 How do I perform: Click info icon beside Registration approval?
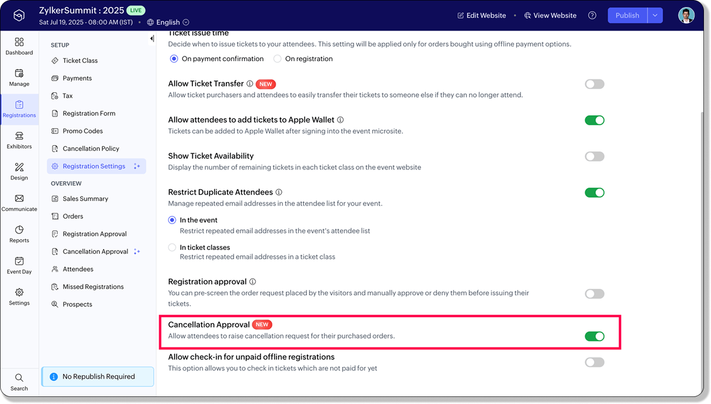click(x=252, y=282)
